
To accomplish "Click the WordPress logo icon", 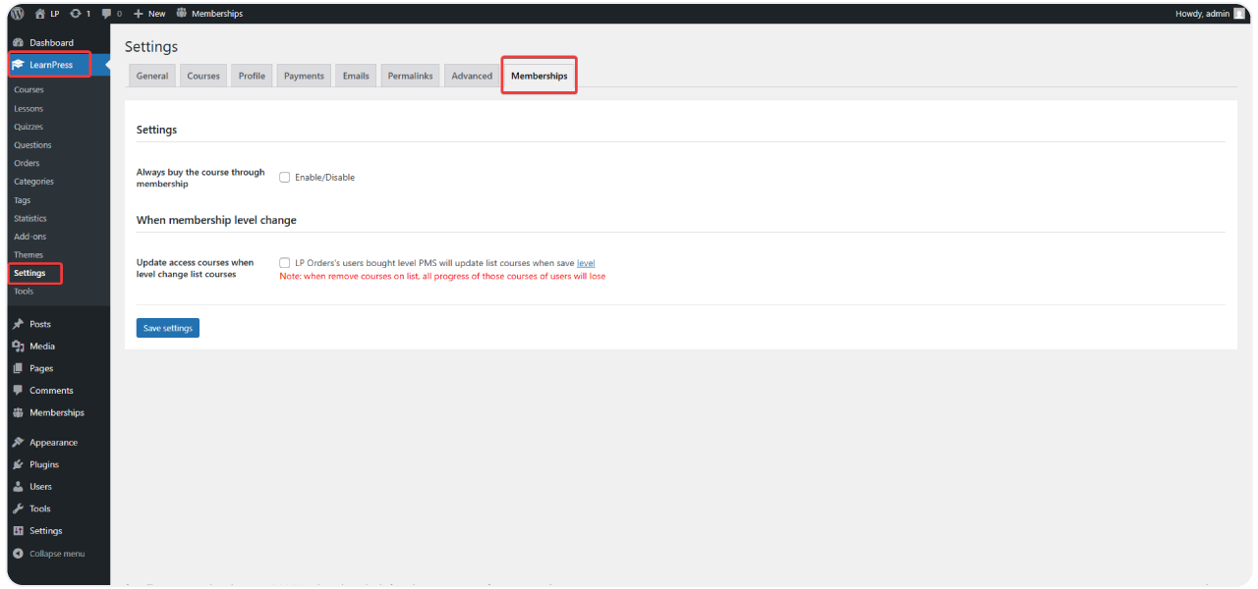I will 18,14.
